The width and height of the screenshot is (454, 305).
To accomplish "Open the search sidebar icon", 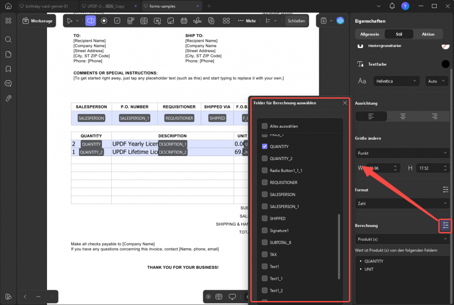I will coord(8,39).
